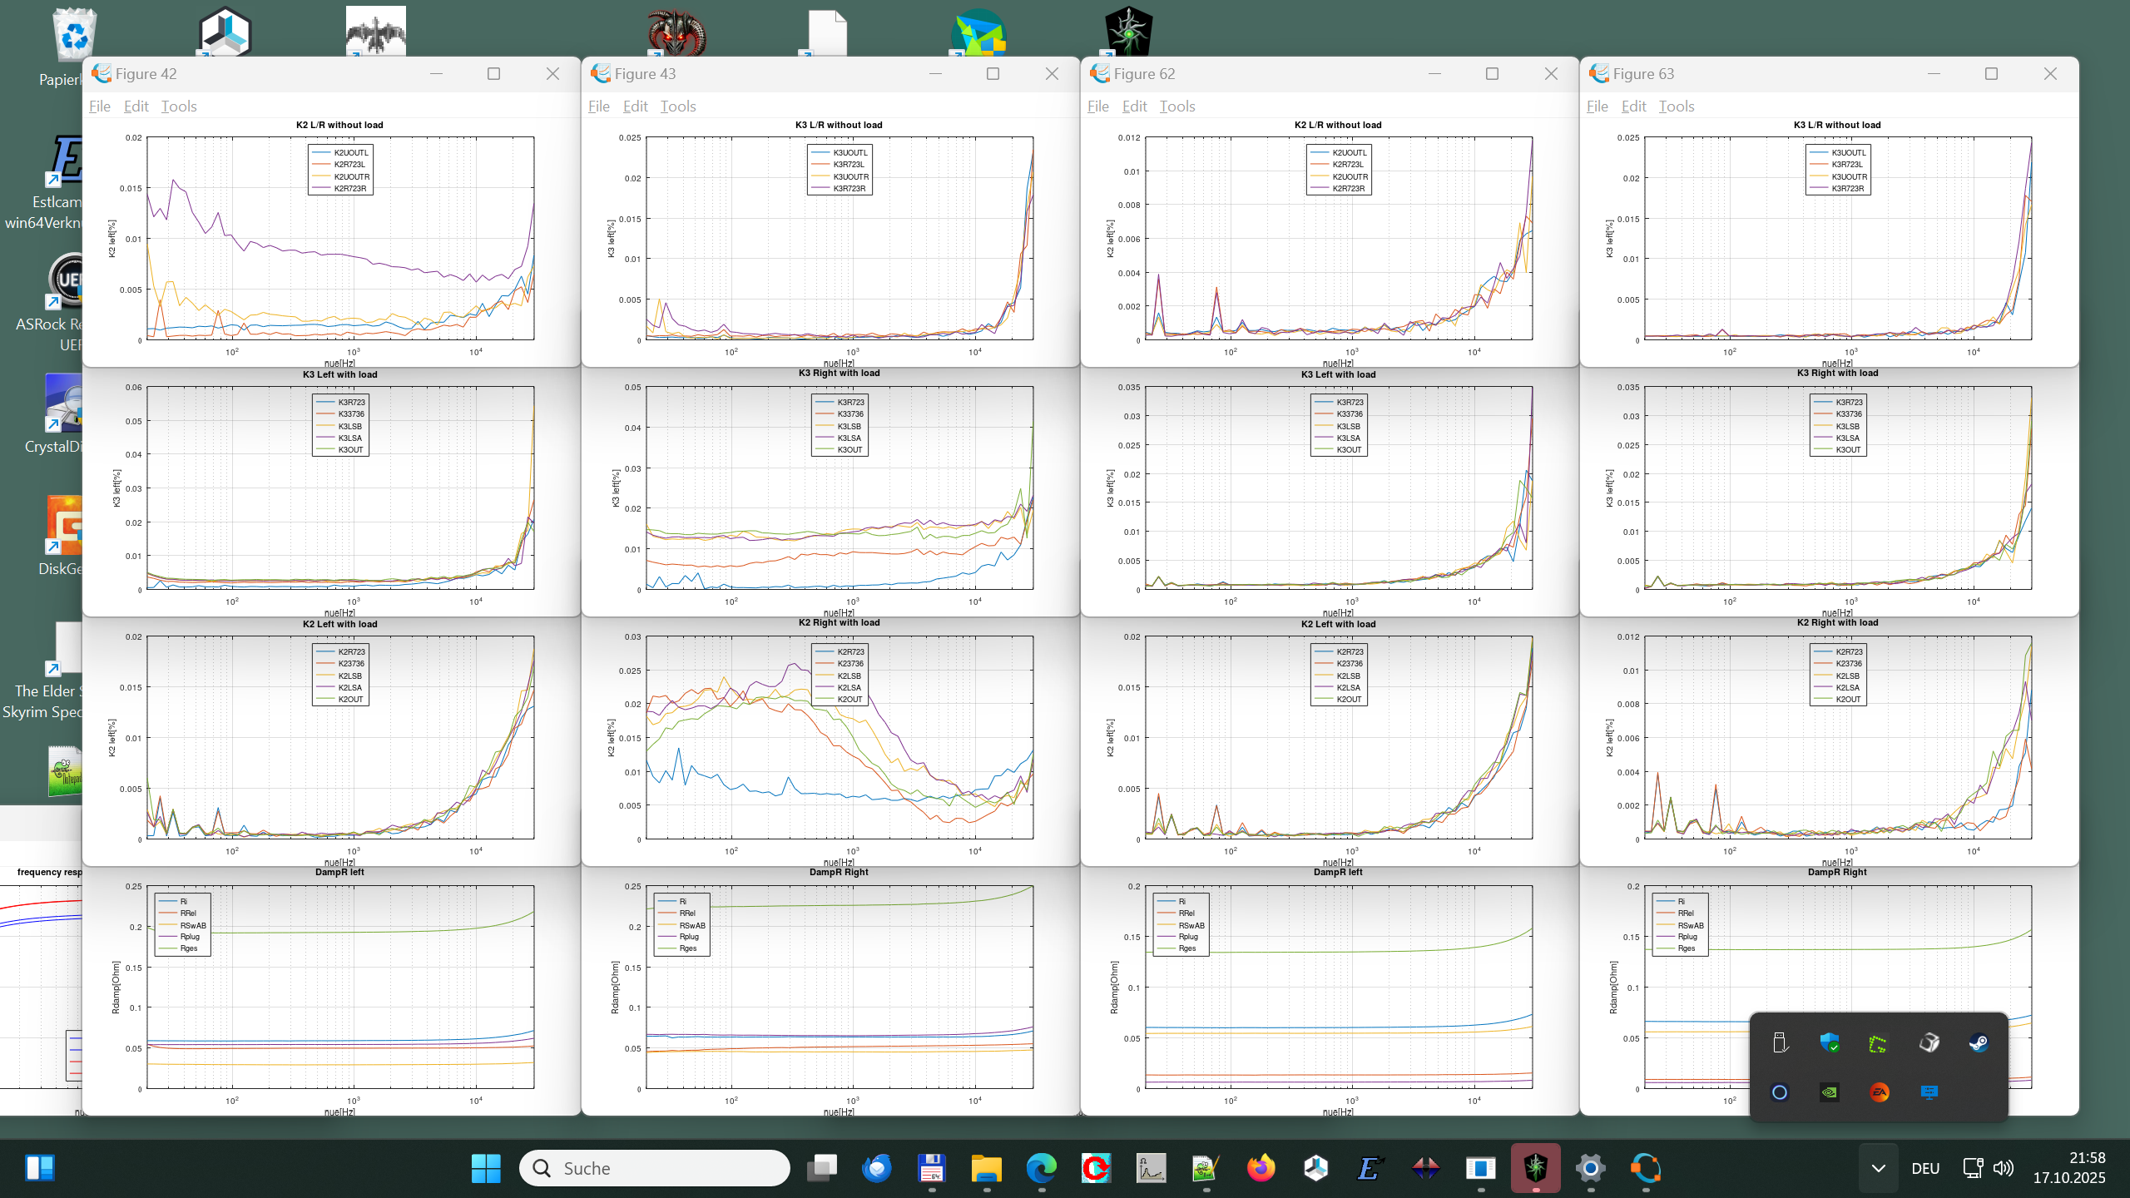Open Steam from the tray overflow
2130x1198 pixels.
(x=1979, y=1042)
